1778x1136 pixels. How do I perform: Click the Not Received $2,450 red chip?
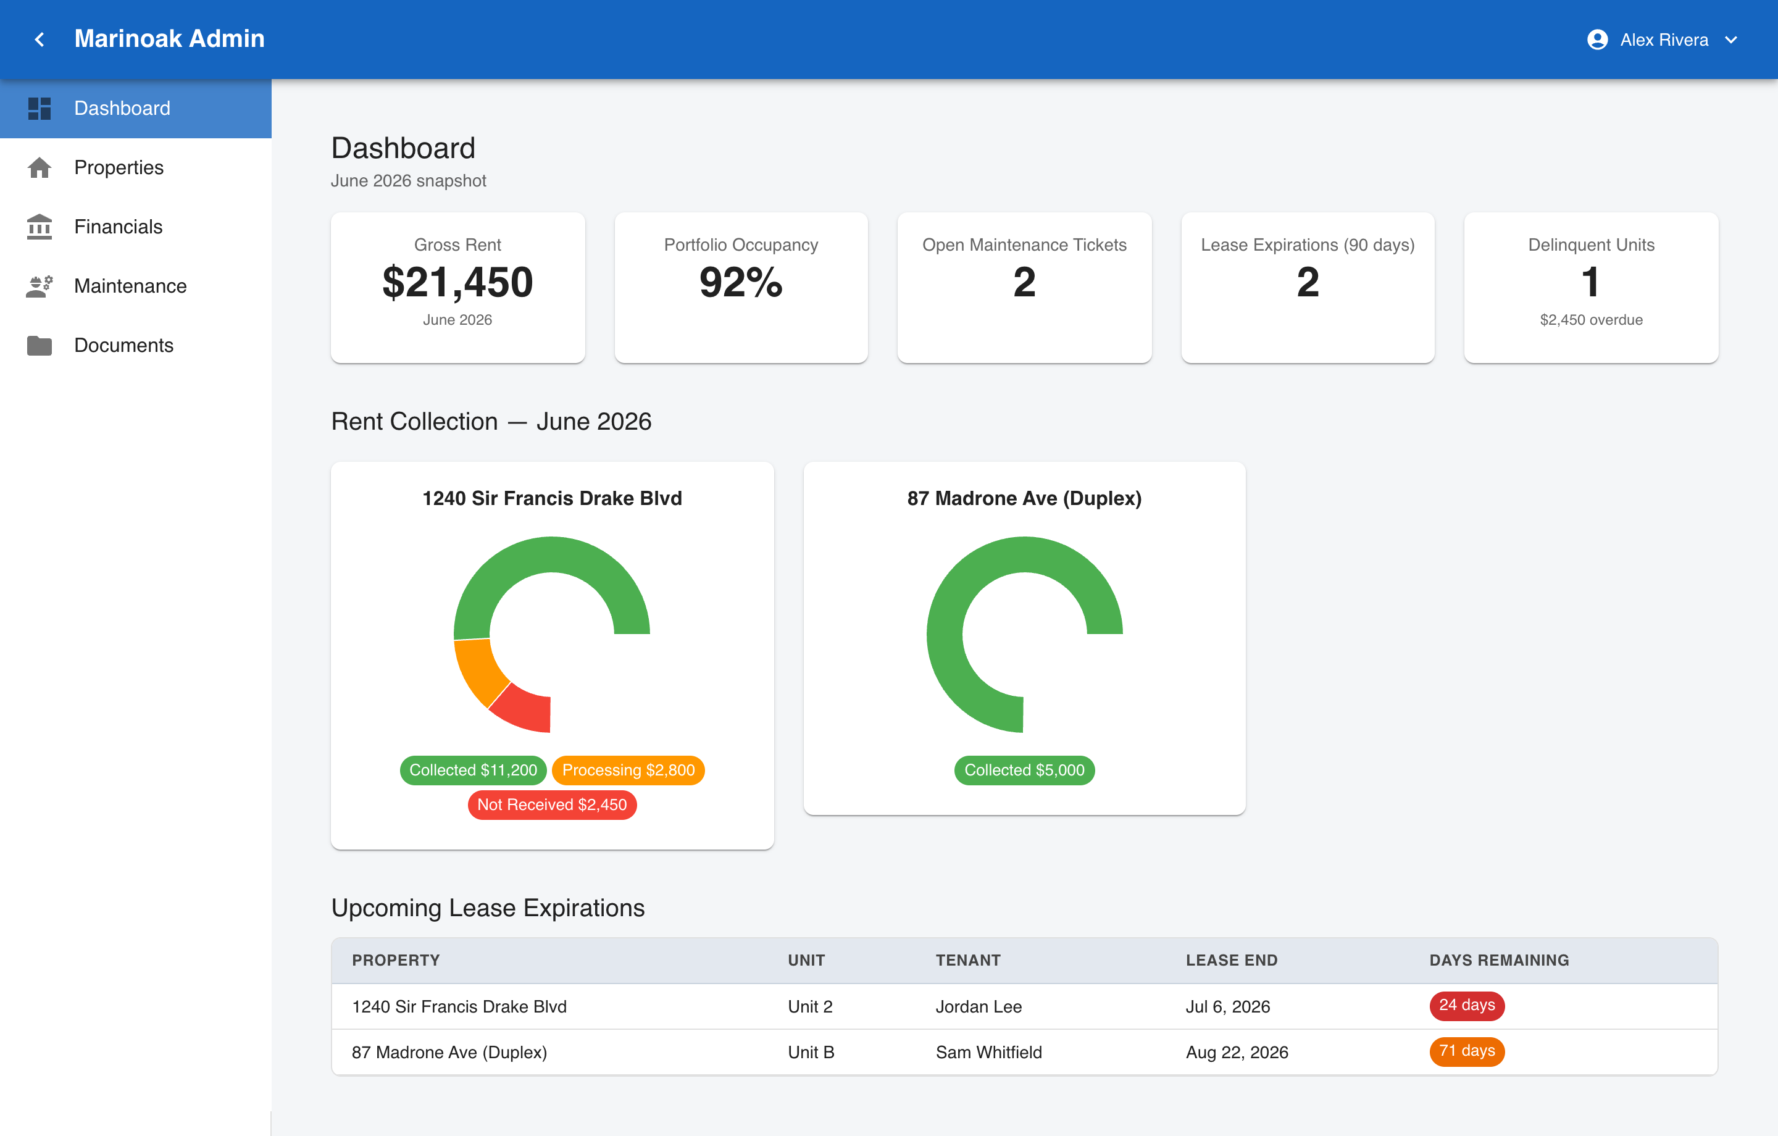[x=553, y=805]
